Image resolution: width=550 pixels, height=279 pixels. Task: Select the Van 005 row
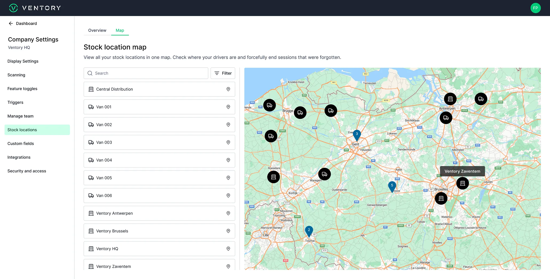[159, 178]
